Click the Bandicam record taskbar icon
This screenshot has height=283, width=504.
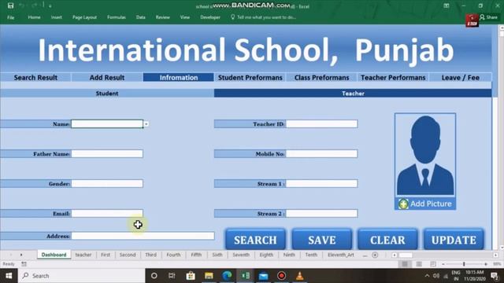tap(282, 276)
